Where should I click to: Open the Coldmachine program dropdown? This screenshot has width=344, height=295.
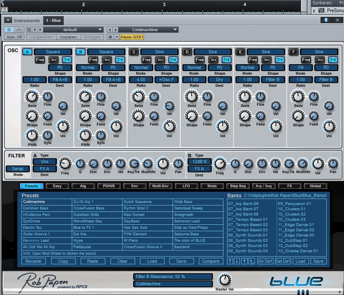(148, 29)
